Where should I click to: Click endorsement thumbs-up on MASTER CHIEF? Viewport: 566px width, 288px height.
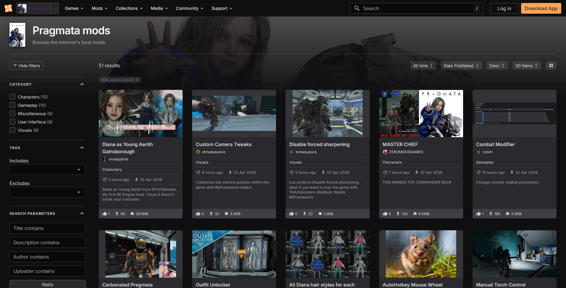pyautogui.click(x=385, y=214)
